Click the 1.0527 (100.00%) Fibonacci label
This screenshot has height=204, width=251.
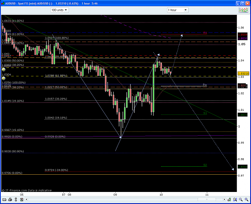57,38
